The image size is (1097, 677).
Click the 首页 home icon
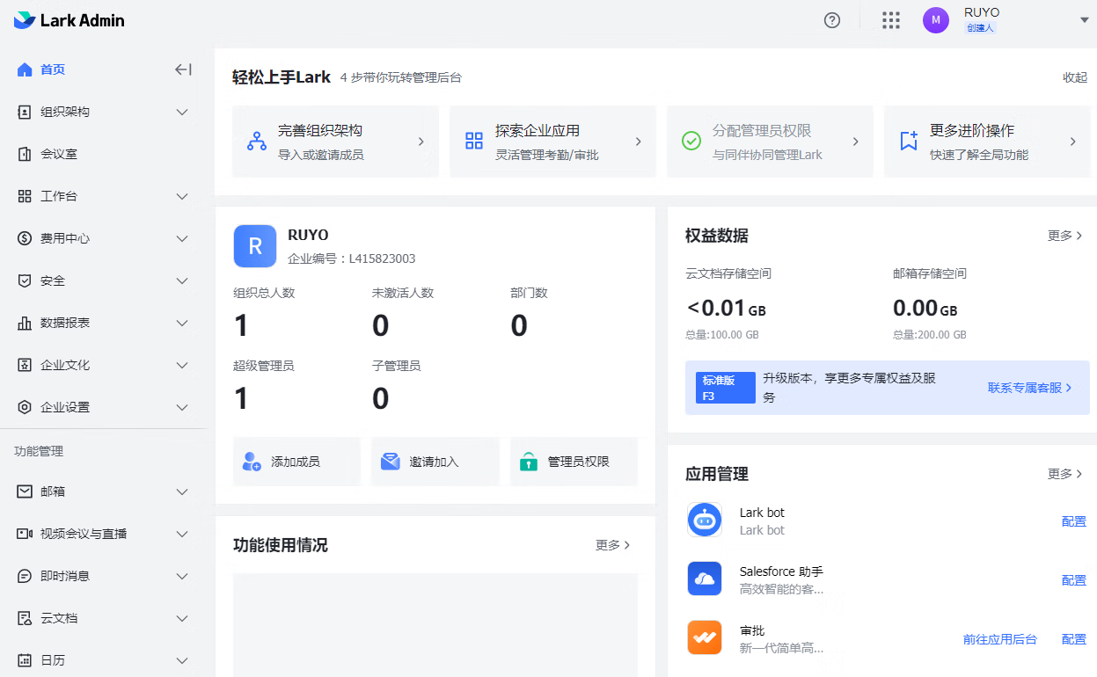25,69
